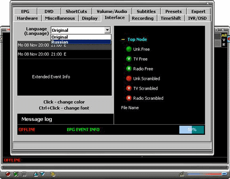Image resolution: width=230 pixels, height=179 pixels.
Task: Open the Recording tab
Action: [143, 18]
